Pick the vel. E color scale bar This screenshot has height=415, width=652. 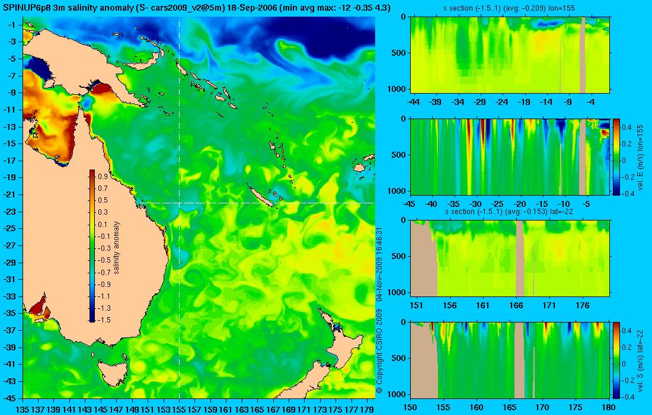616,157
